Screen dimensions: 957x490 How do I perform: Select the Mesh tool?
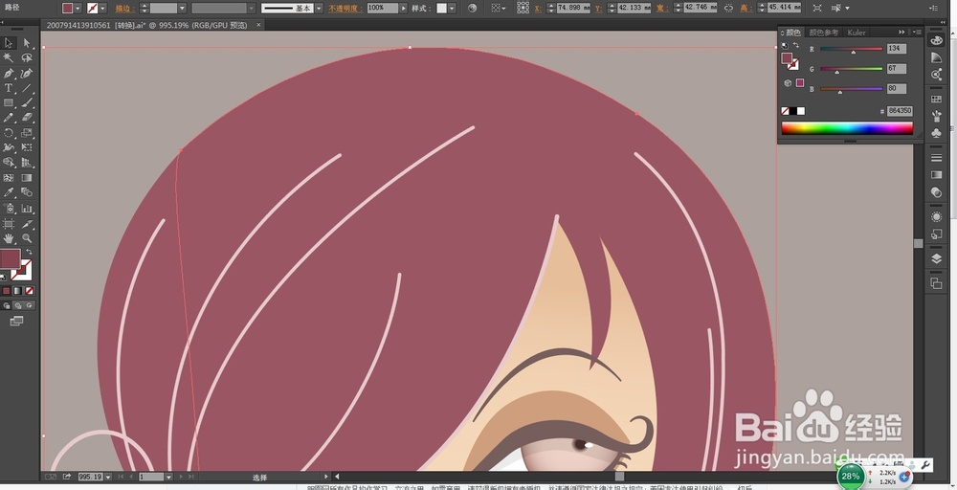coord(9,178)
